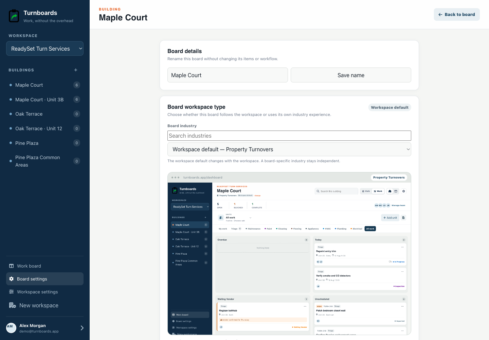
Task: Open Oak Terrace in the main sidebar
Action: pyautogui.click(x=45, y=114)
